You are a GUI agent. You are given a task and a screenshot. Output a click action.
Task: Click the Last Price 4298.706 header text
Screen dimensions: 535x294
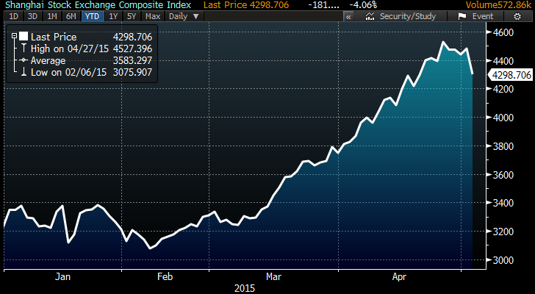pos(246,5)
